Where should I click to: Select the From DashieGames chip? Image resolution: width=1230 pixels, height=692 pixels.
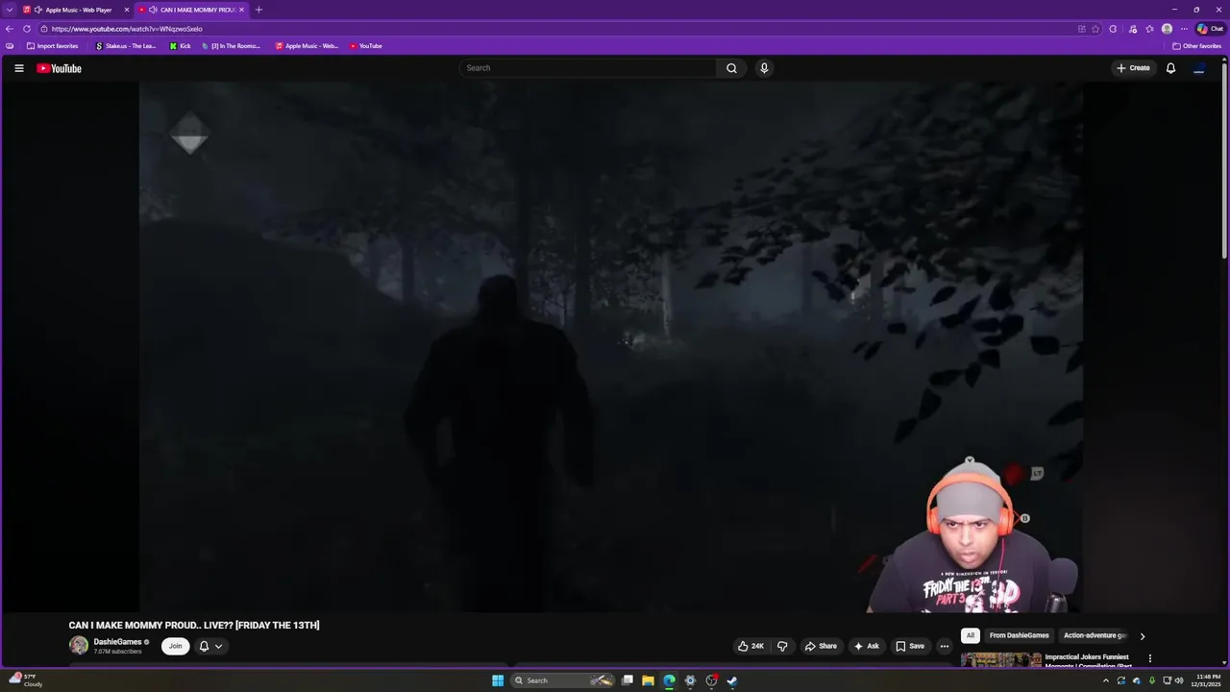point(1019,635)
